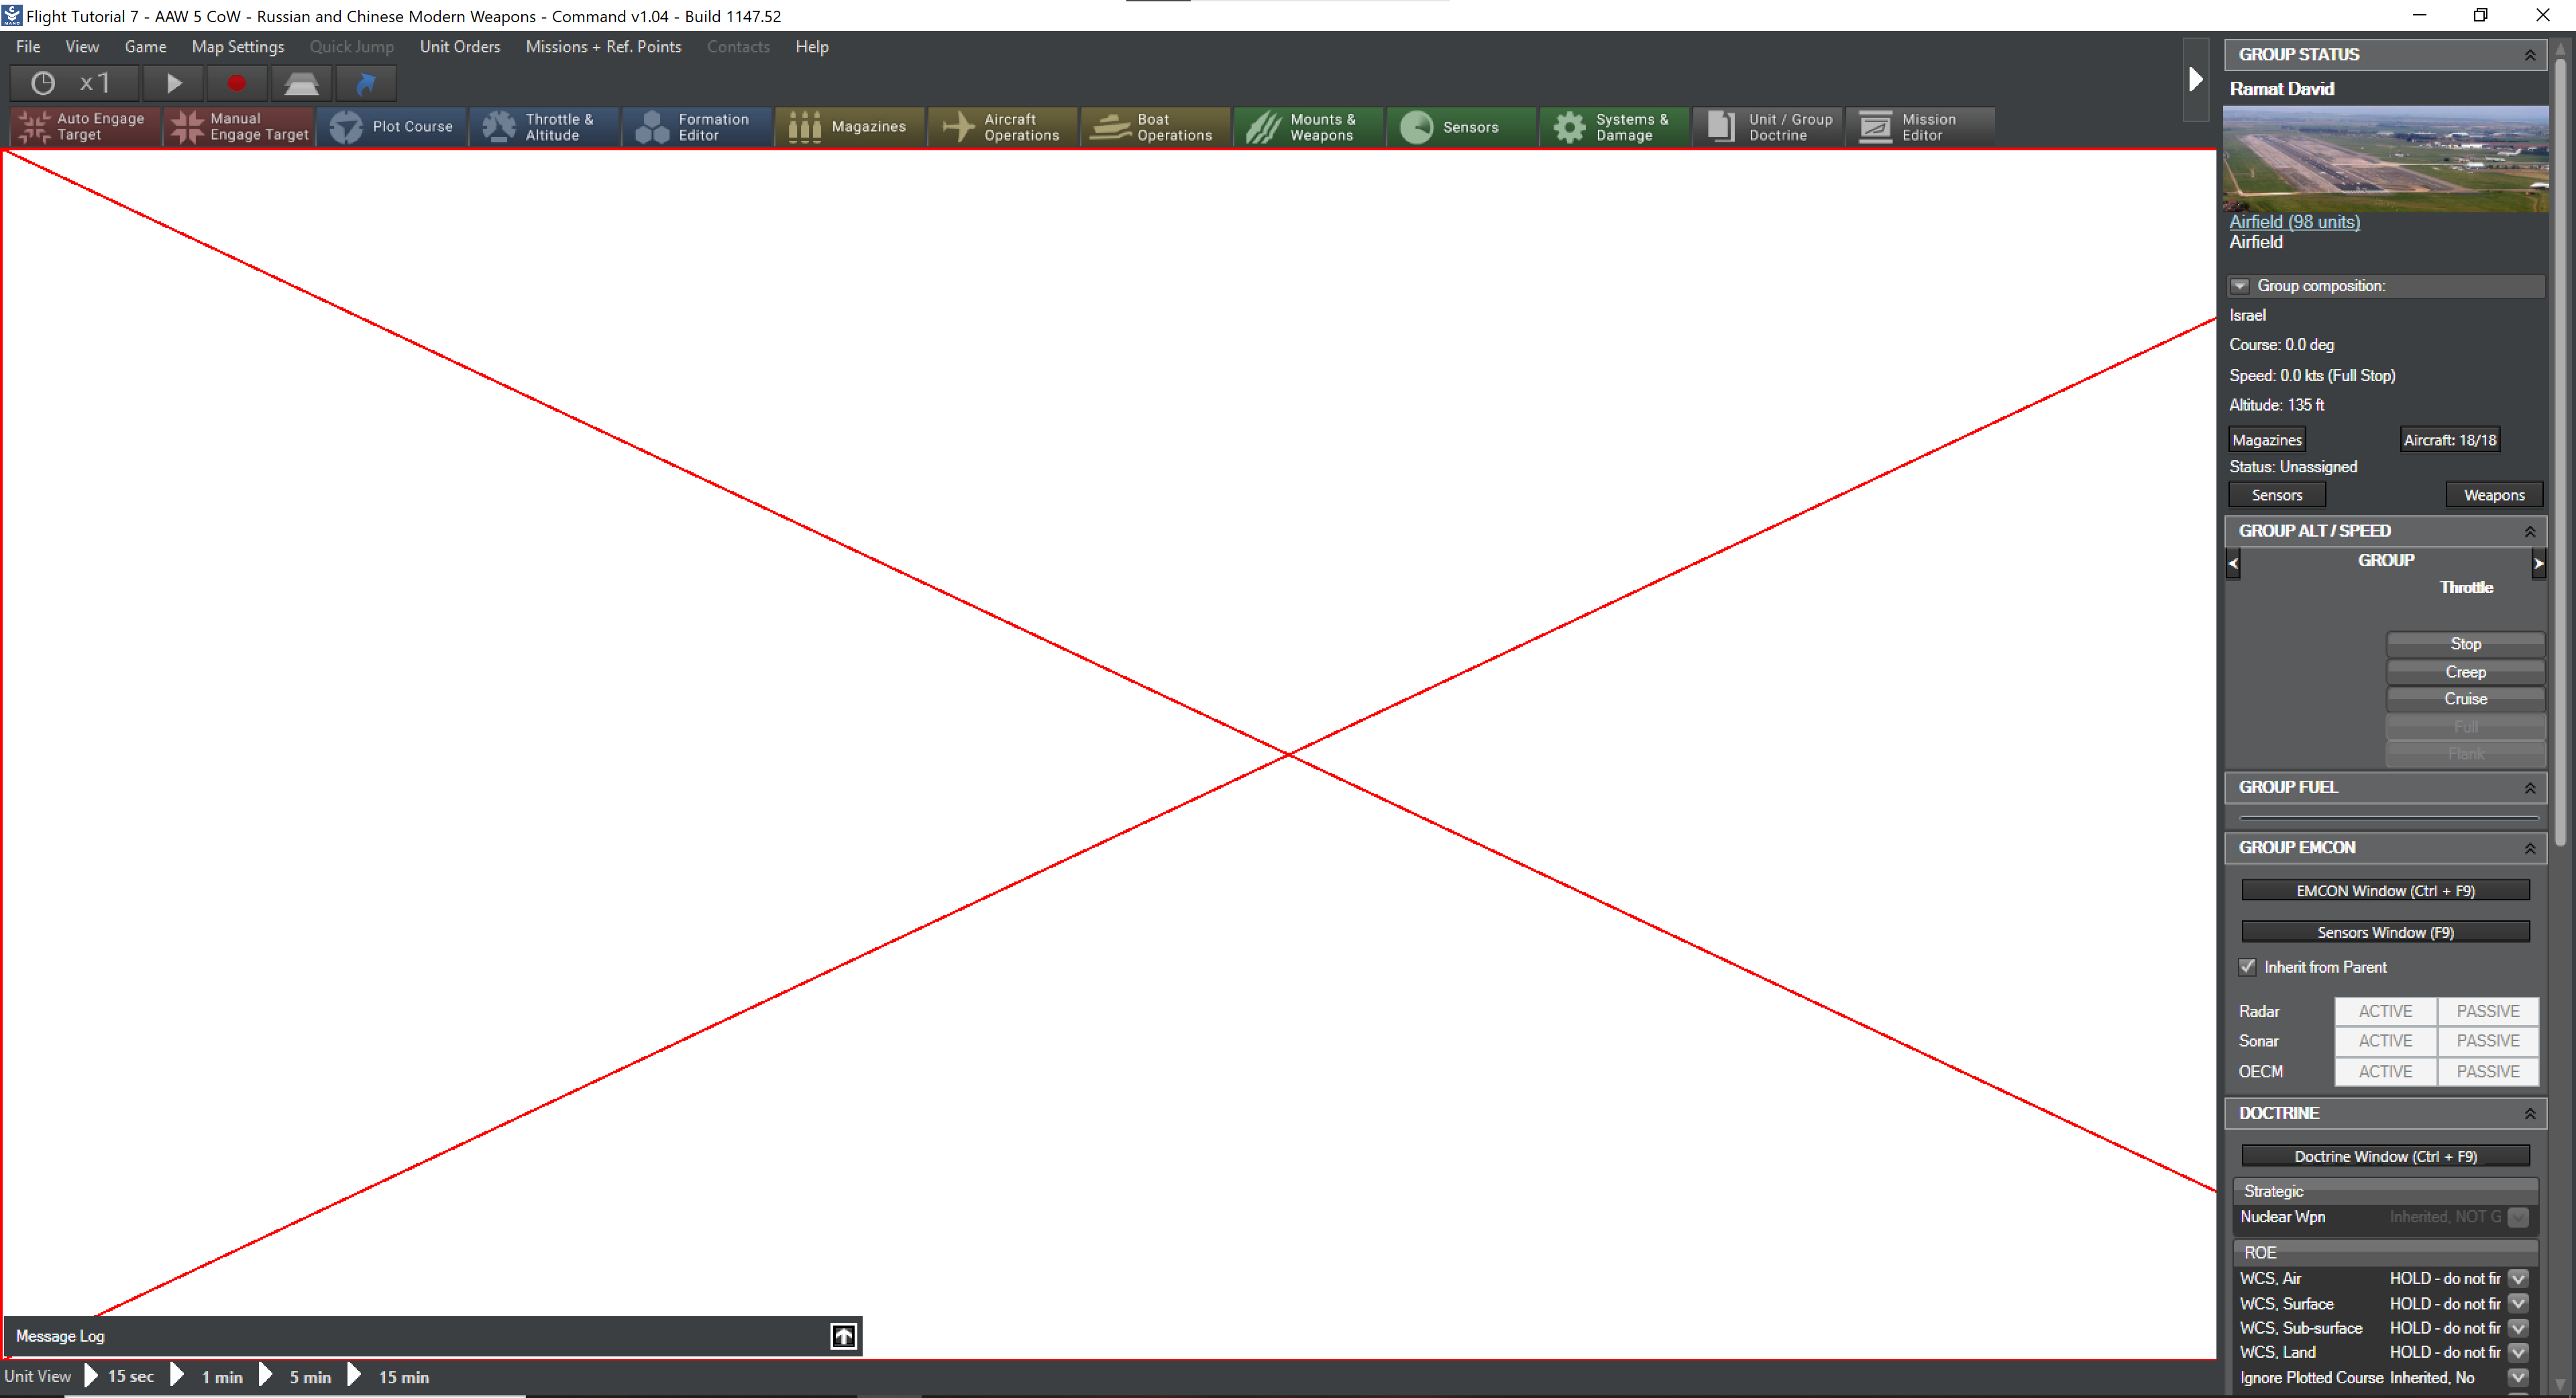Open Manual Engage Target

[239, 127]
